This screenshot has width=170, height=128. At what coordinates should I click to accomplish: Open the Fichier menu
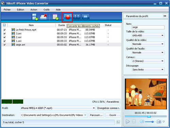click(x=7, y=9)
